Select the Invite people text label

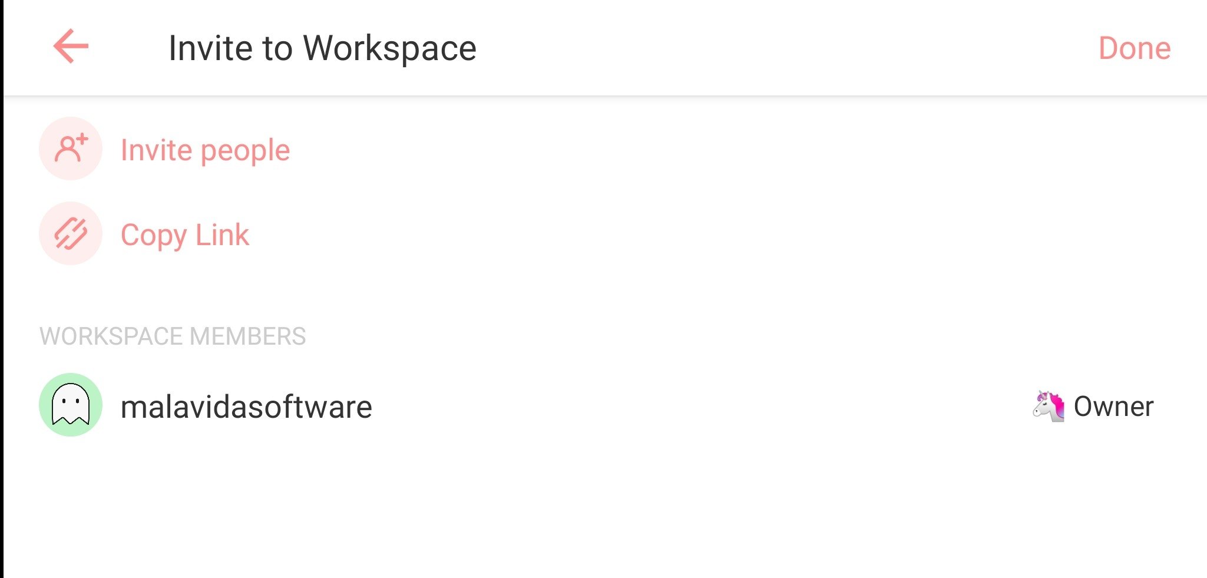[205, 150]
